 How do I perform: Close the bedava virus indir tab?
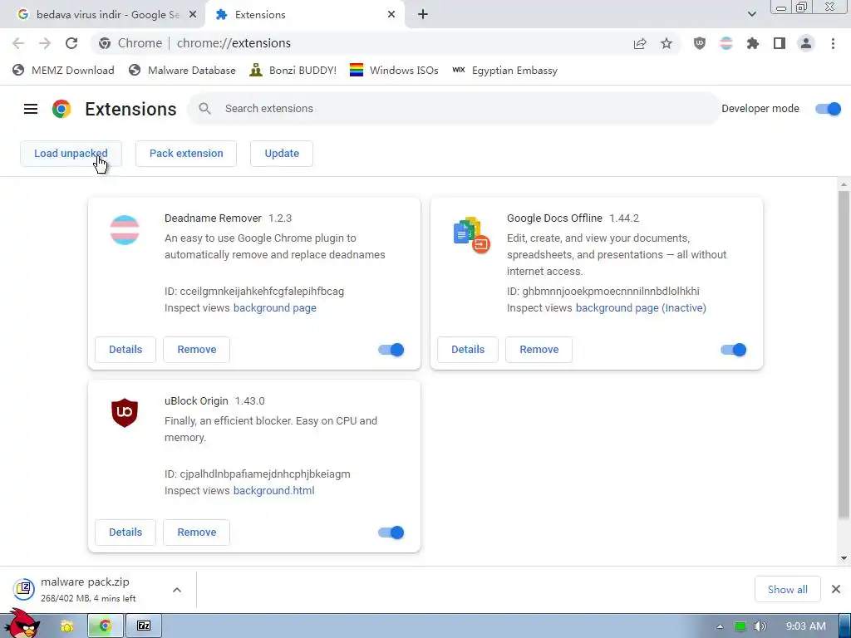[x=193, y=15]
